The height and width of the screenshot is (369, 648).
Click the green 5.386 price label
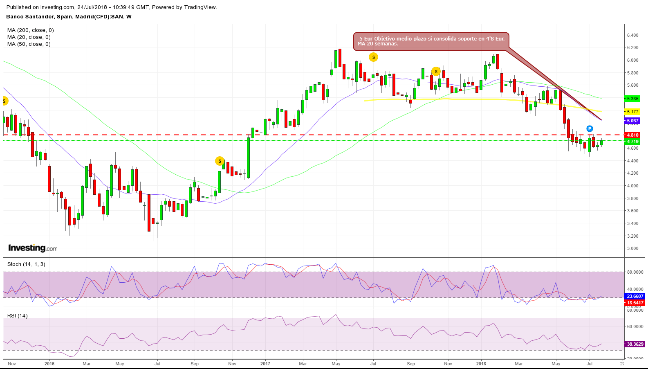click(x=632, y=99)
